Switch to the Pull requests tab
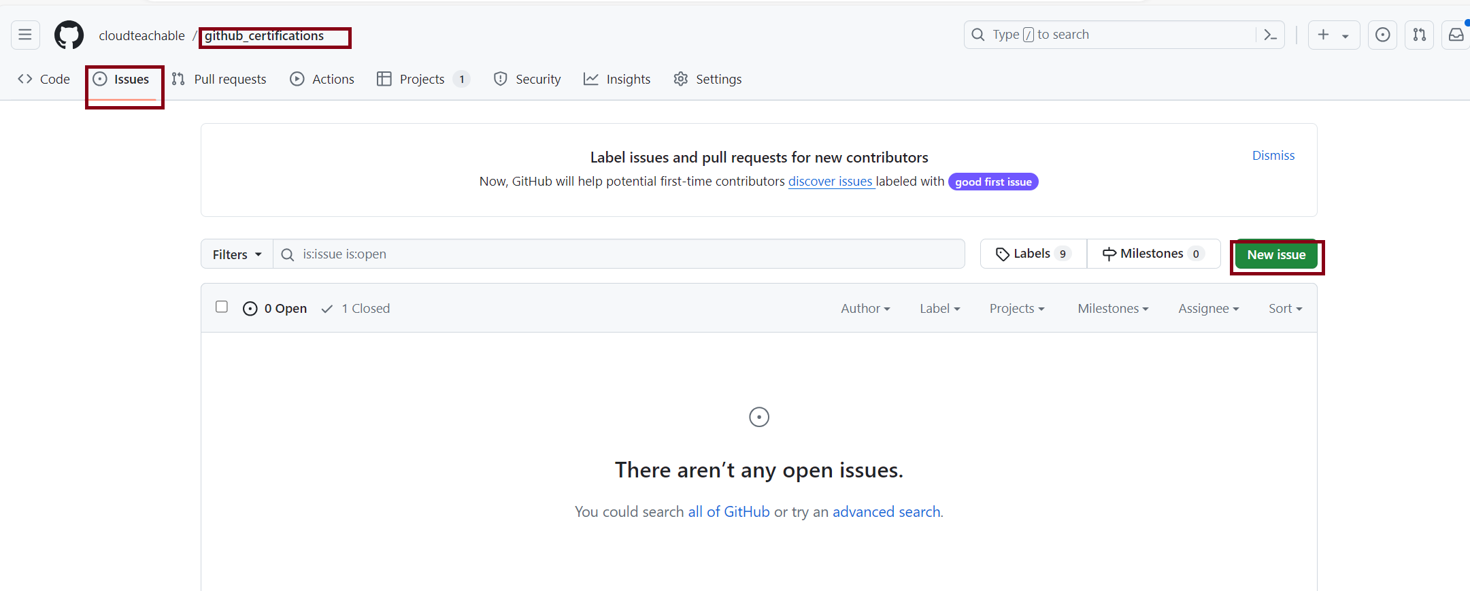The height and width of the screenshot is (591, 1470). (219, 80)
